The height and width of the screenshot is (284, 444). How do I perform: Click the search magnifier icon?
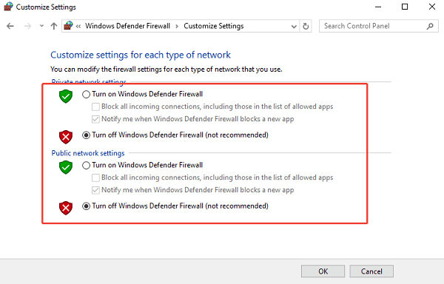click(x=430, y=27)
